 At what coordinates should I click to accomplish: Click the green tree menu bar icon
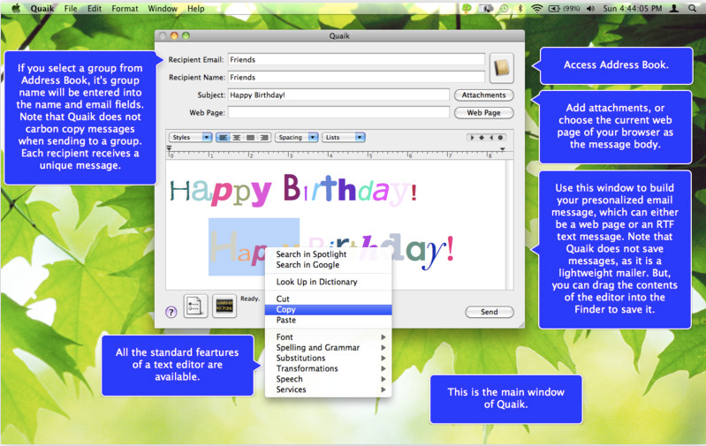pos(467,9)
